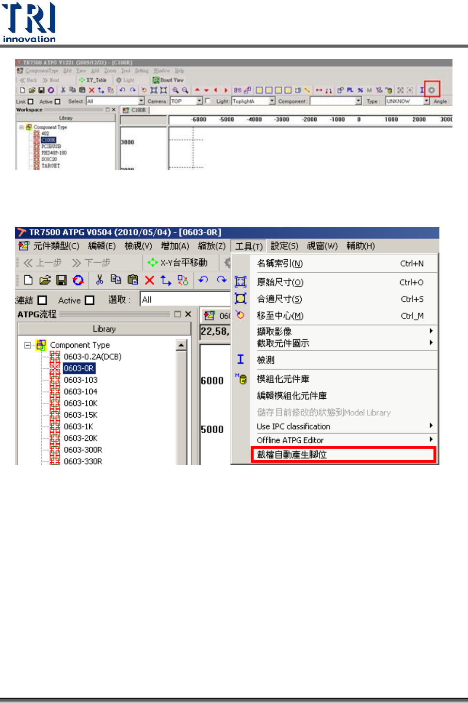Click the Undo arrow icon in lower ATPG toolbar
468x703 pixels.
click(x=204, y=280)
